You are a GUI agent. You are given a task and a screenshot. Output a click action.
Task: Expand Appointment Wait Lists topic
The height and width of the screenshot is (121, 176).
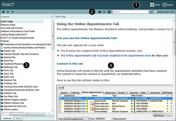(15, 106)
